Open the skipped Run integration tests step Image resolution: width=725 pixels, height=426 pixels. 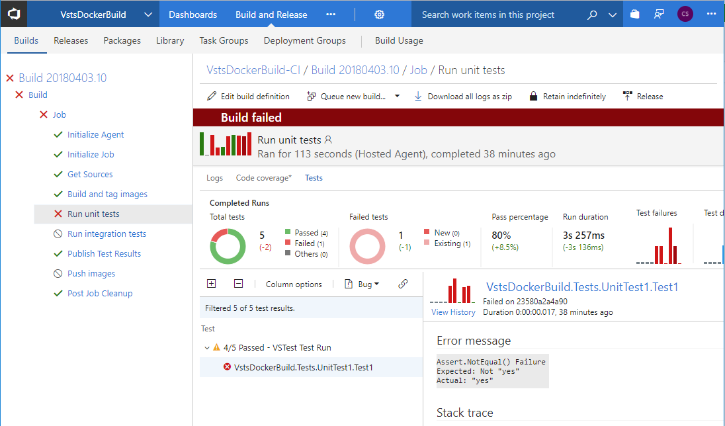tap(107, 234)
